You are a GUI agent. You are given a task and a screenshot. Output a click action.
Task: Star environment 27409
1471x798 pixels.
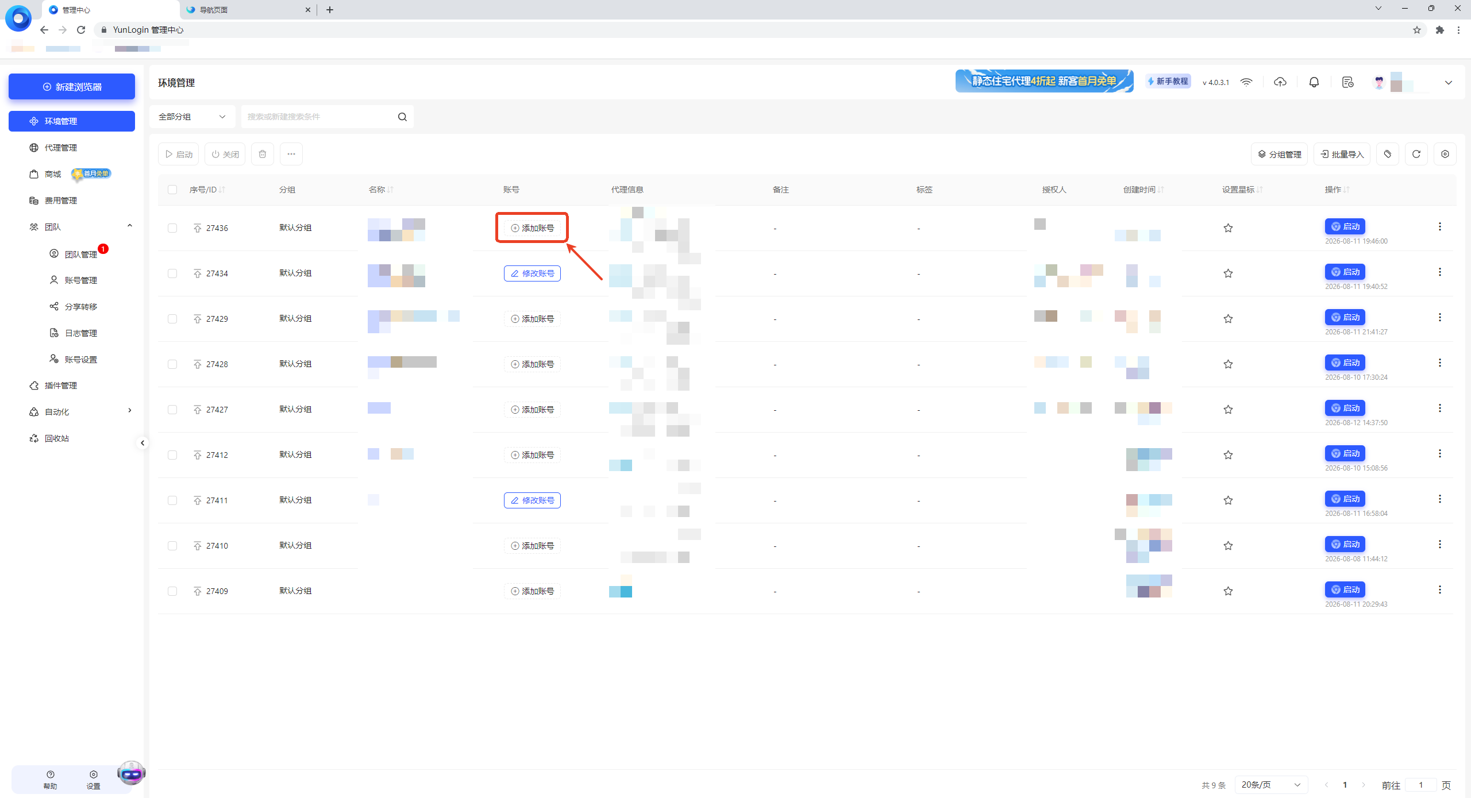tap(1228, 591)
